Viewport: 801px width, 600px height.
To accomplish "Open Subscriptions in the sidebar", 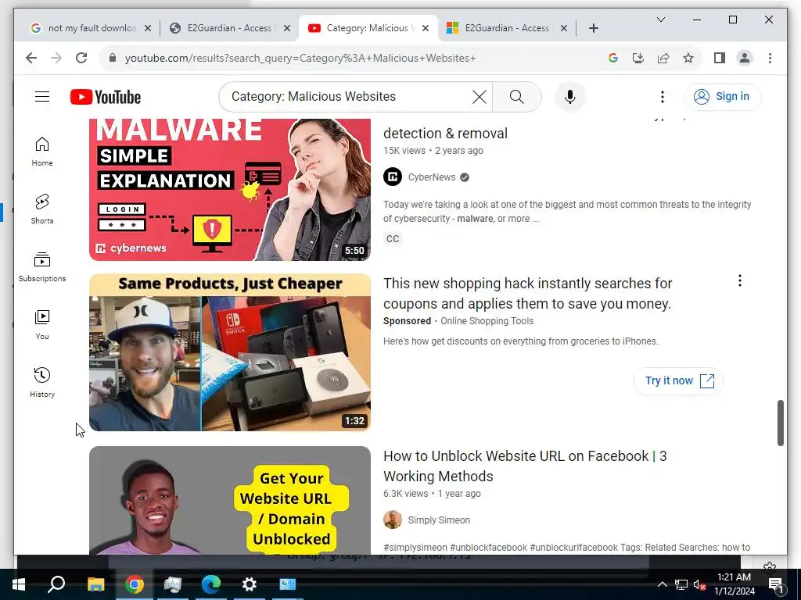I will [42, 267].
